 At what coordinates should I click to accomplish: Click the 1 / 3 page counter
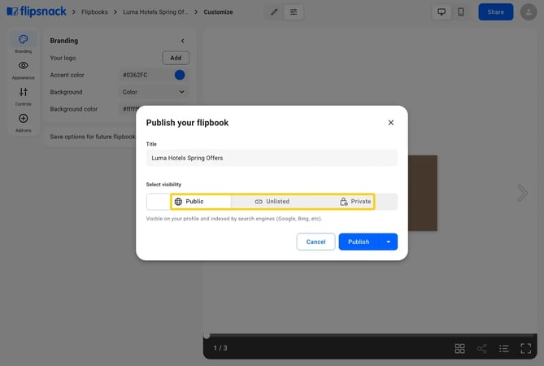pyautogui.click(x=220, y=348)
